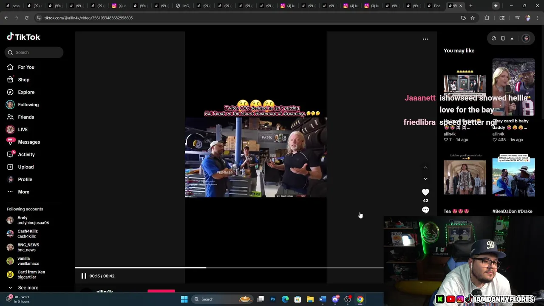Pause the video with the pause button

click(x=84, y=276)
